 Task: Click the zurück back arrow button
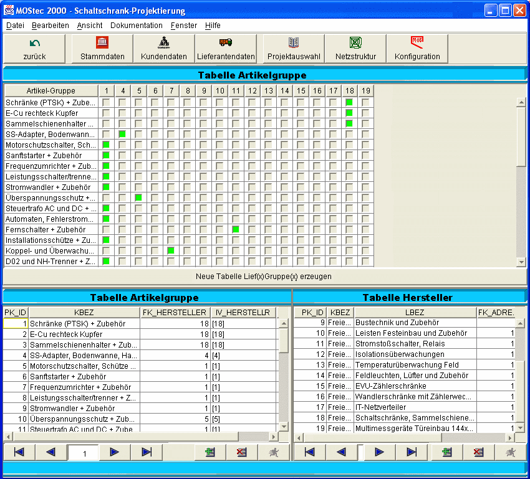[35, 49]
